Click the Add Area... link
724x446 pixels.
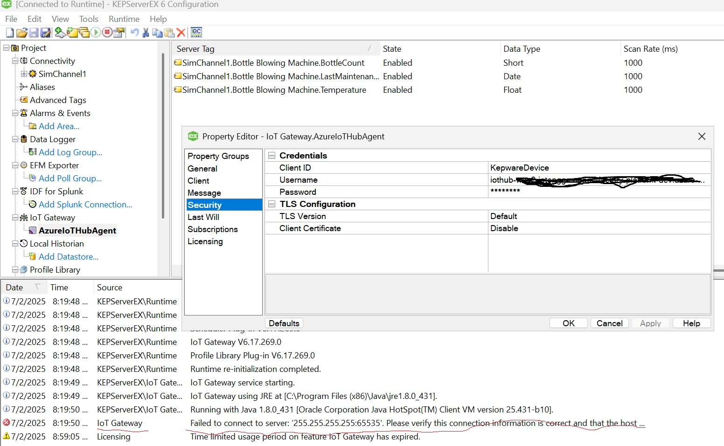[x=59, y=126]
